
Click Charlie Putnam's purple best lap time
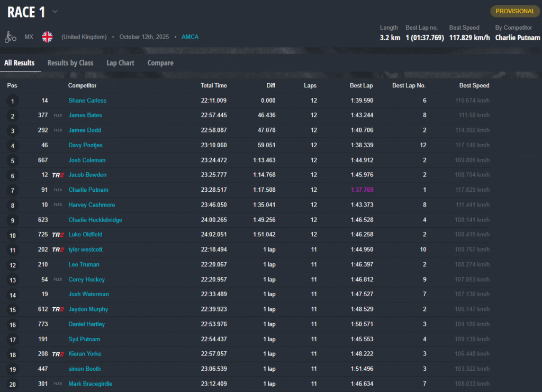point(362,190)
